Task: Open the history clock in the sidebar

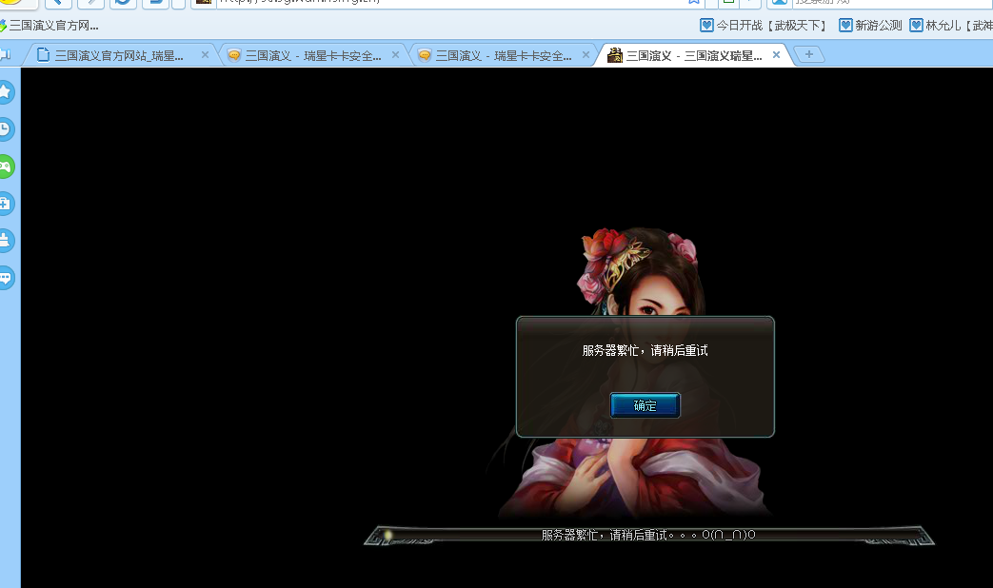Action: tap(5, 129)
